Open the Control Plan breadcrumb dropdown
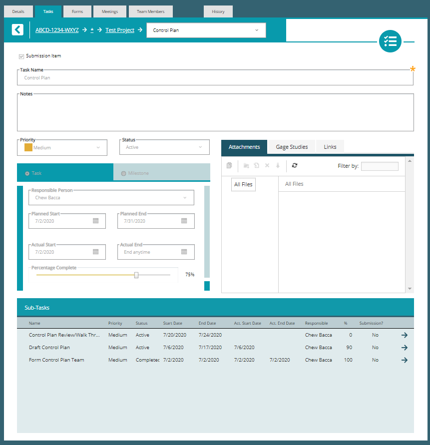430x445 pixels. pyautogui.click(x=256, y=30)
